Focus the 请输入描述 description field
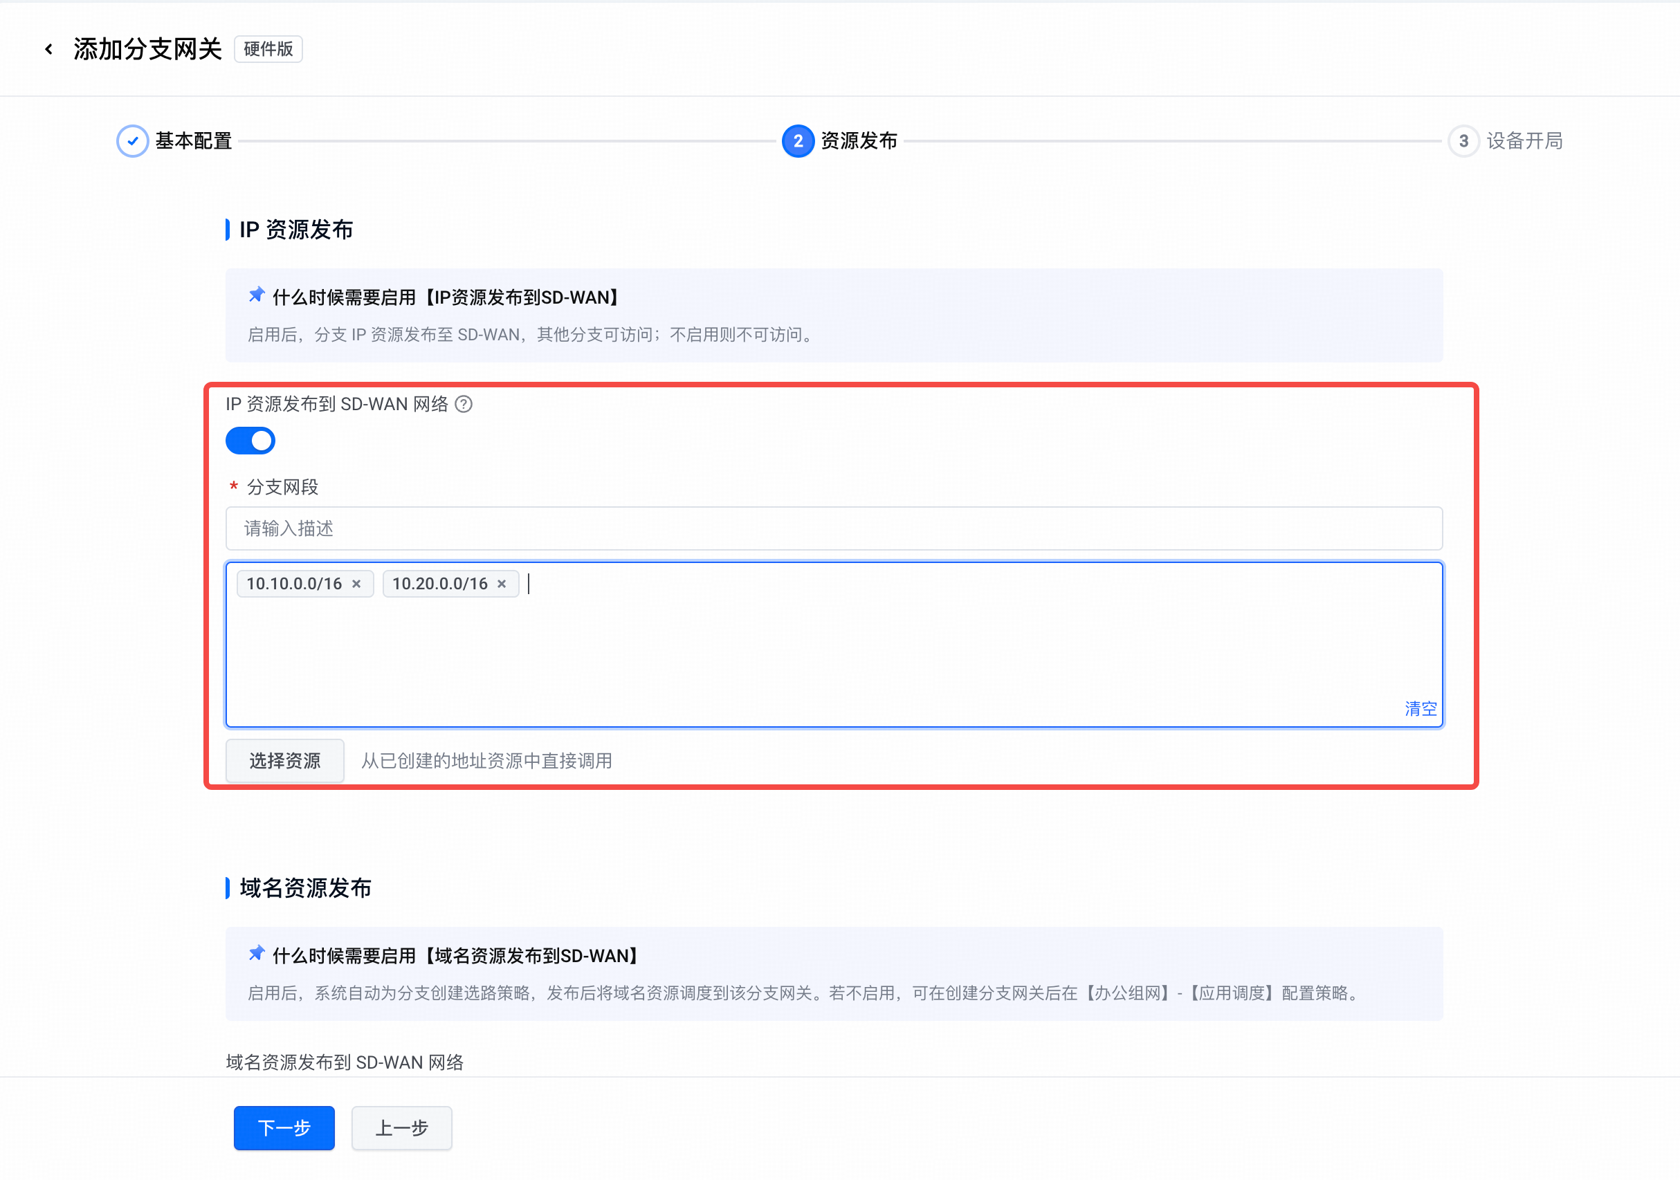 pyautogui.click(x=834, y=528)
